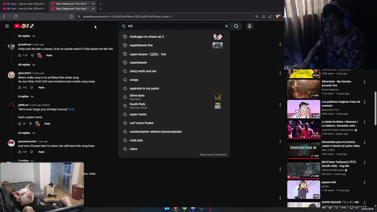Click the share icon in the address bar
This screenshot has width=377, height=212.
point(270,16)
